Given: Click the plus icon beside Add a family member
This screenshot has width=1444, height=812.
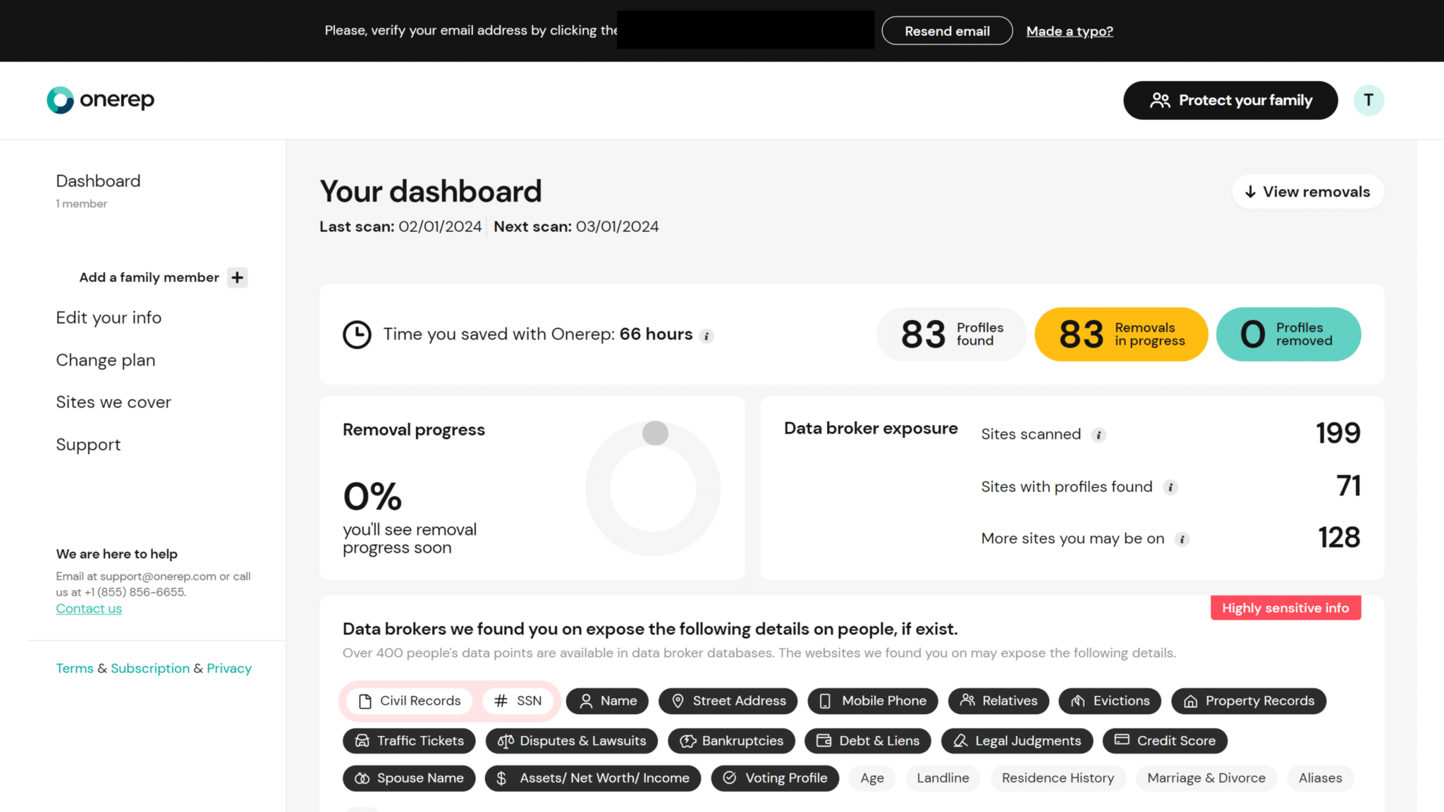Looking at the screenshot, I should [x=238, y=278].
